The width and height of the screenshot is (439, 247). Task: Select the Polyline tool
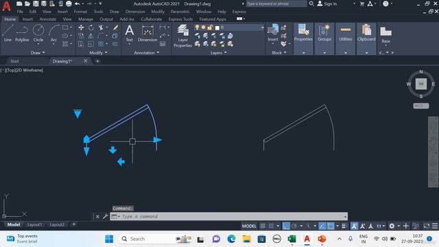(22, 33)
